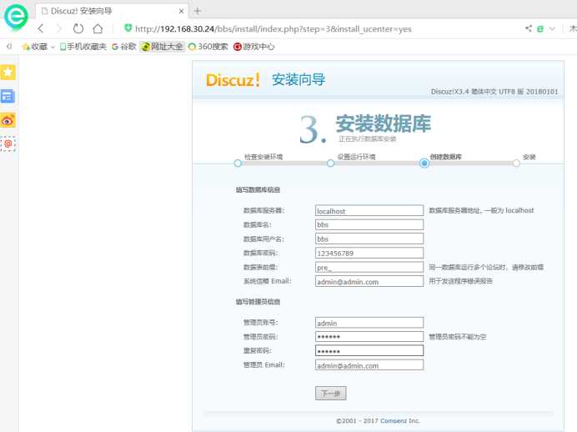
Task: Focus the table prefix field pre_
Action: (x=369, y=268)
